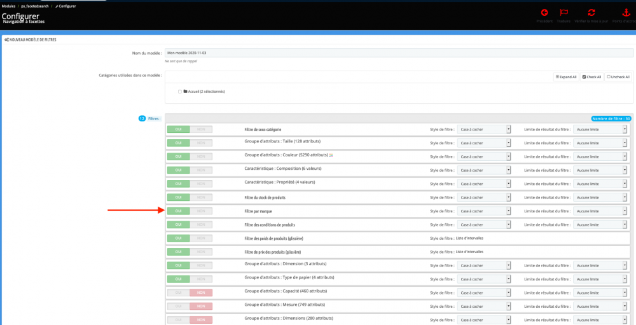Click the Points d'accroche anchor icon

[x=625, y=12]
